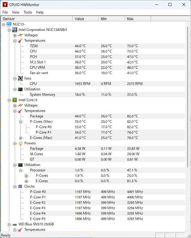191x238 pixels.
Task: Click the 47.1 % max processor utilization
Action: point(132,170)
